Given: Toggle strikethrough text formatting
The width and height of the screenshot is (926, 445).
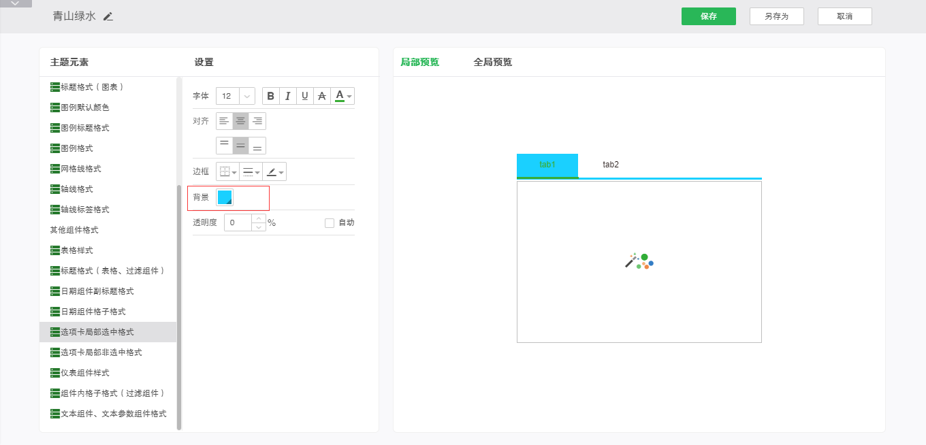Looking at the screenshot, I should (x=321, y=96).
